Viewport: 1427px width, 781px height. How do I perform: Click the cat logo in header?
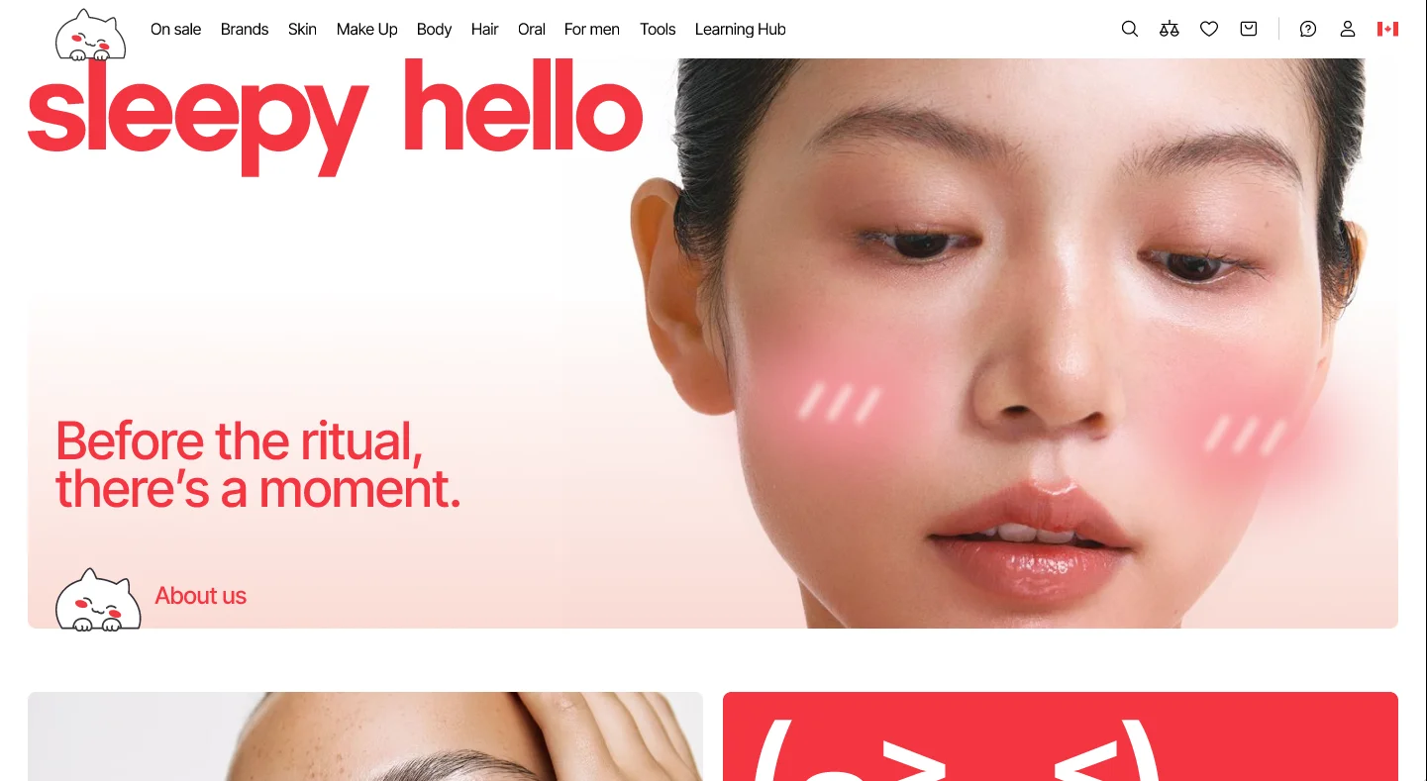click(x=90, y=35)
